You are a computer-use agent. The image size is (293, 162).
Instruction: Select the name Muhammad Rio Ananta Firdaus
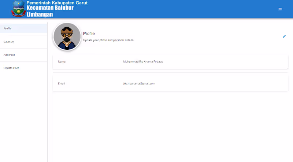click(143, 61)
